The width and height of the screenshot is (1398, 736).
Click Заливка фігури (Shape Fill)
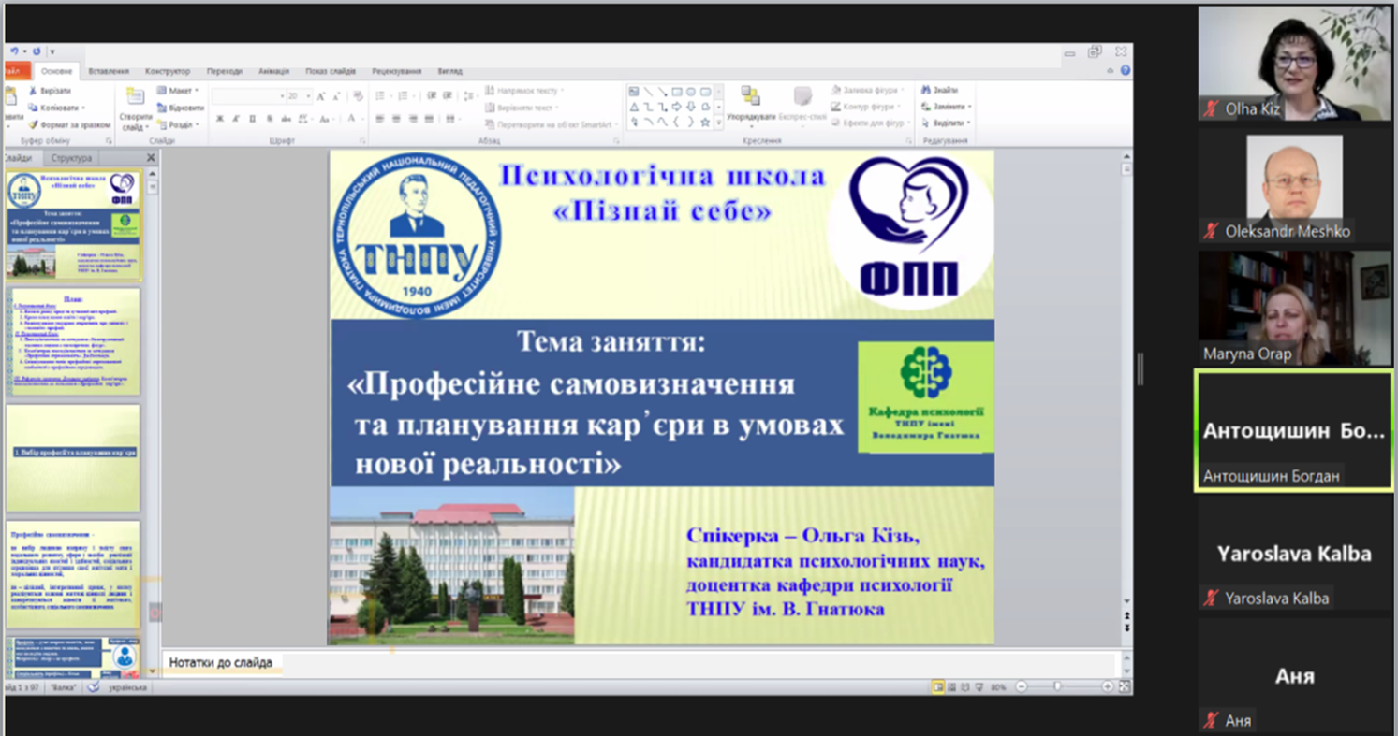point(869,91)
